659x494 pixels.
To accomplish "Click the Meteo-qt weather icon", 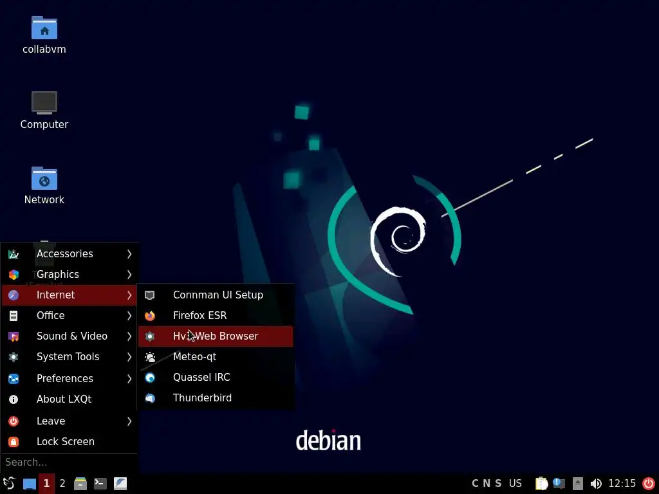I will click(149, 356).
